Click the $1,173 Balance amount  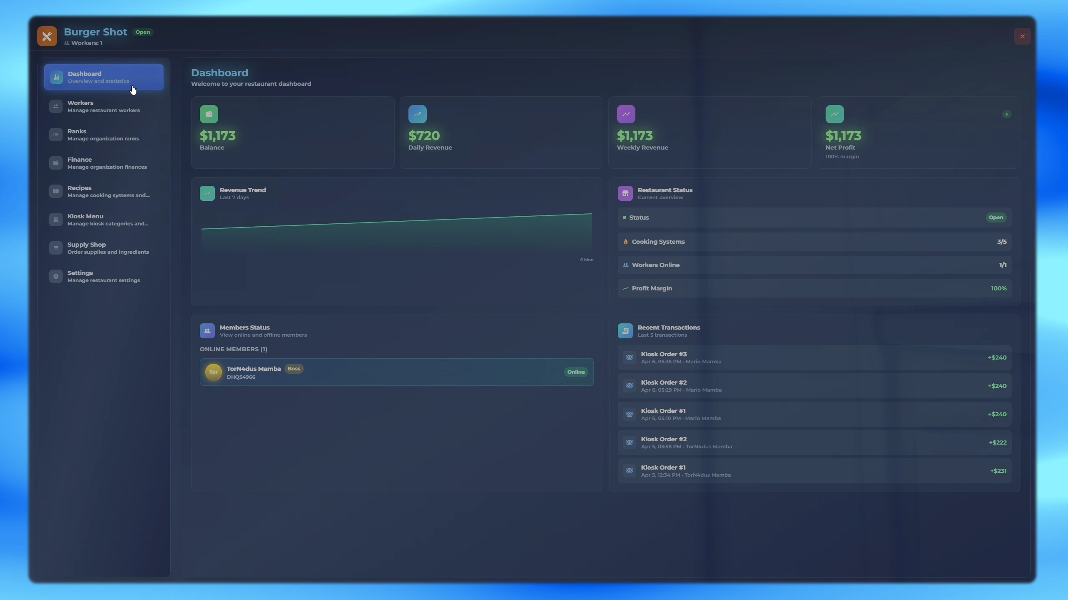click(x=217, y=136)
